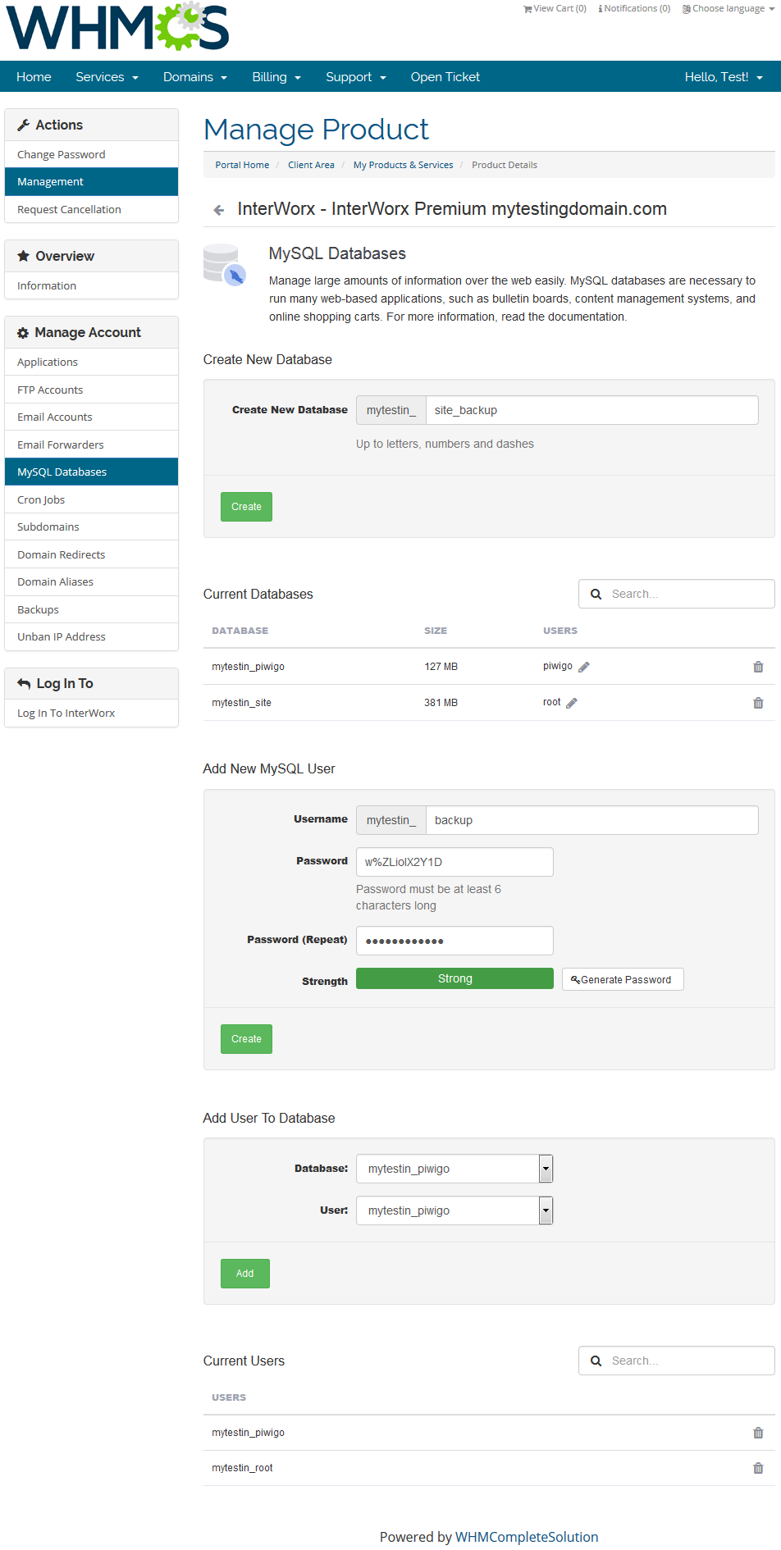The width and height of the screenshot is (781, 1550).
Task: Click the 127 MB size cell
Action: [x=441, y=667]
